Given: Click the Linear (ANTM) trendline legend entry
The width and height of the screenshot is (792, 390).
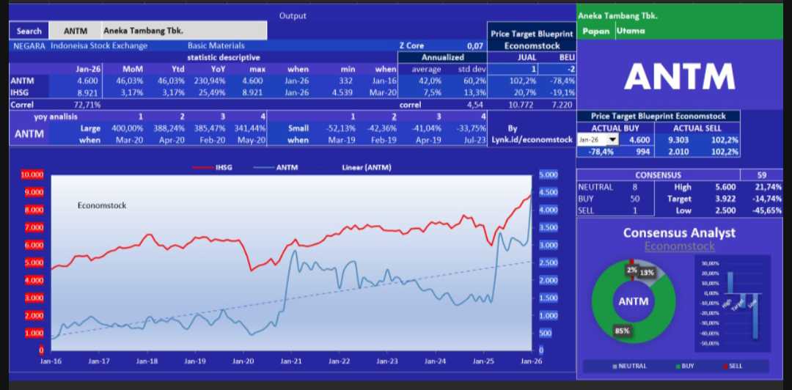Looking at the screenshot, I should click(366, 167).
